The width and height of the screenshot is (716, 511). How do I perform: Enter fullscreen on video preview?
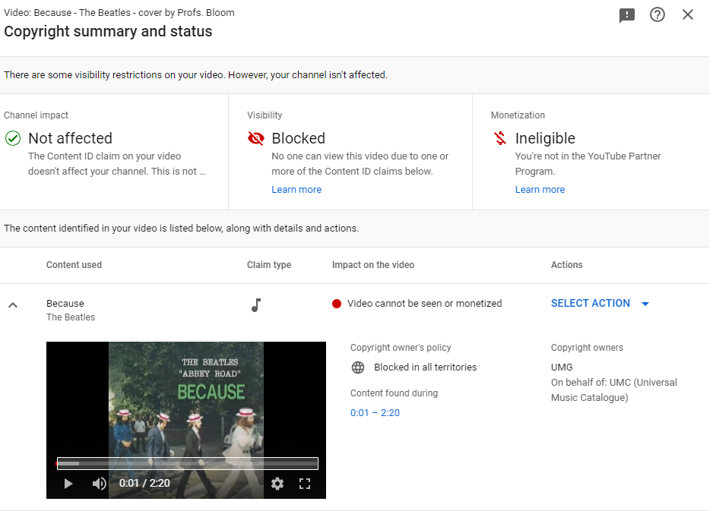click(305, 484)
